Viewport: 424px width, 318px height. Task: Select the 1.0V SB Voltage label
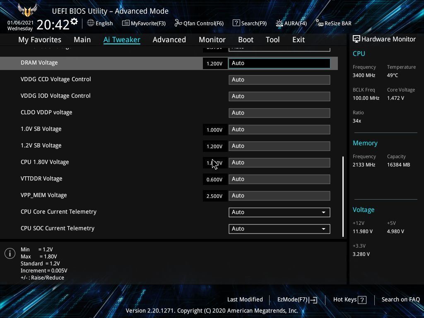pyautogui.click(x=41, y=129)
